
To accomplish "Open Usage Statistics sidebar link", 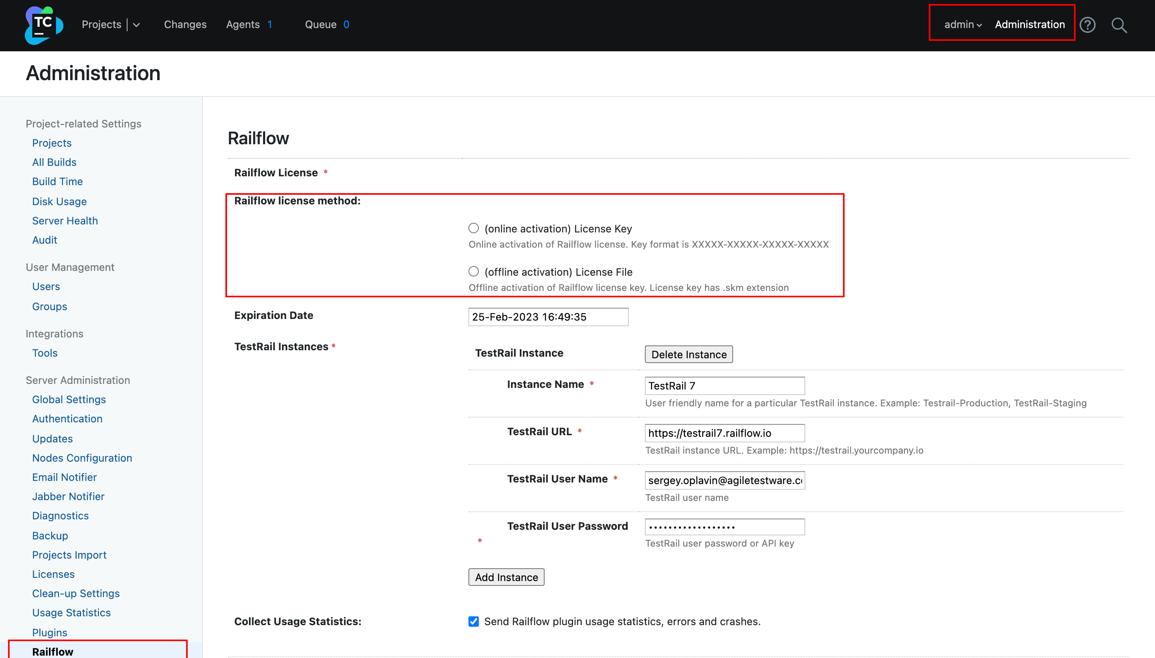I will click(x=71, y=613).
